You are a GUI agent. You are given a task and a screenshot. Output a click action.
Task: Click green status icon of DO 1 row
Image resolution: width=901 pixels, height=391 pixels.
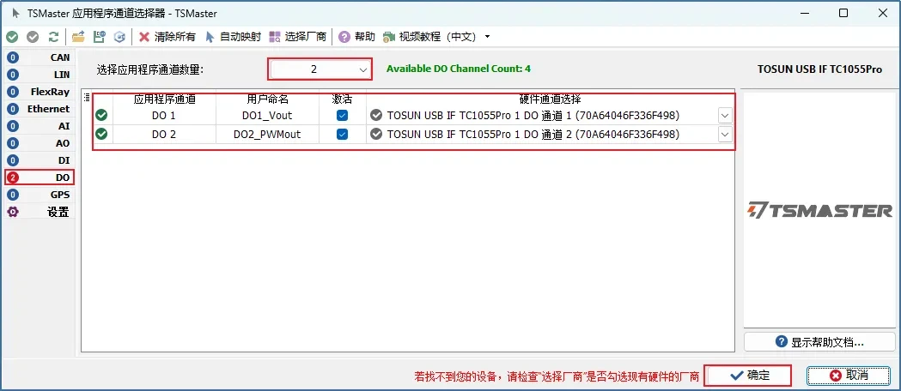pyautogui.click(x=101, y=115)
